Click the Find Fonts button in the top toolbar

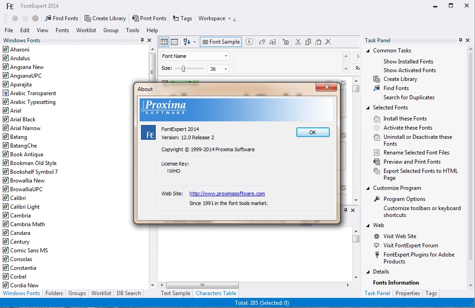pos(62,18)
